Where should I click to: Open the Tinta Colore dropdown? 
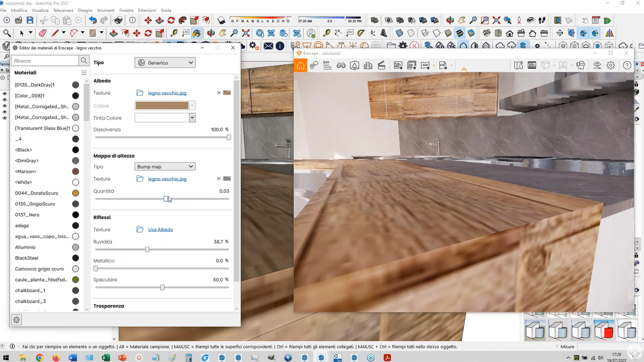coord(192,118)
